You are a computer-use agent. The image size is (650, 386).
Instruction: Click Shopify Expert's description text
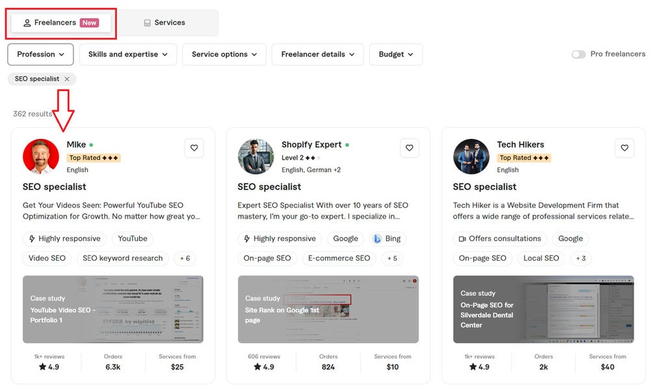pos(322,211)
